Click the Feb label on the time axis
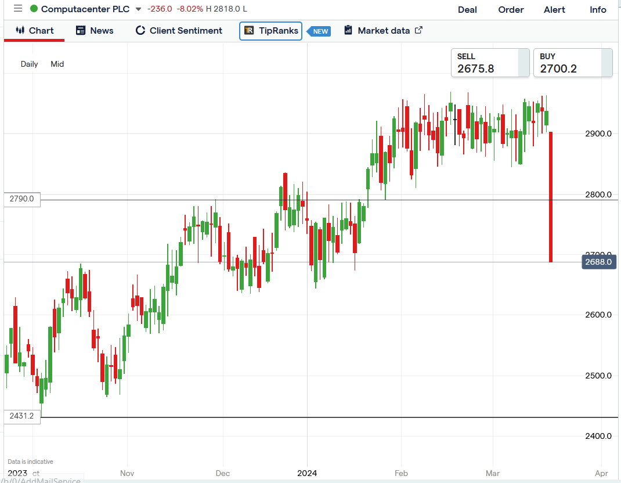The width and height of the screenshot is (621, 483). (x=401, y=473)
